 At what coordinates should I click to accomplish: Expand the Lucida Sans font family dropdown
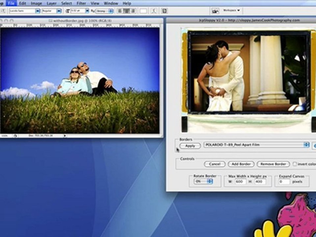click(38, 11)
